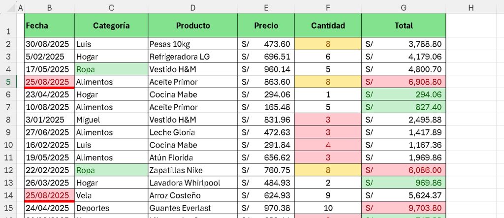Click the Cantidad header cell
504x218 pixels.
click(328, 26)
